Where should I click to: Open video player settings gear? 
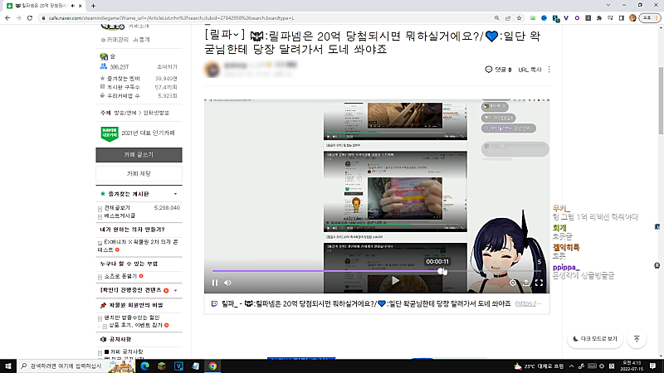pyautogui.click(x=512, y=283)
